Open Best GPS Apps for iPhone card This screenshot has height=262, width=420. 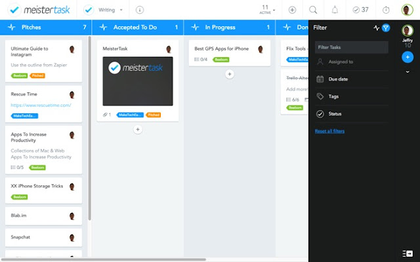click(230, 53)
